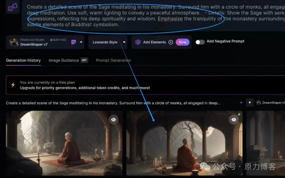Screen dimensions: 285x178
Task: Click the DreamShaper v7 model avatar thumbnail
Action: pos(14,42)
